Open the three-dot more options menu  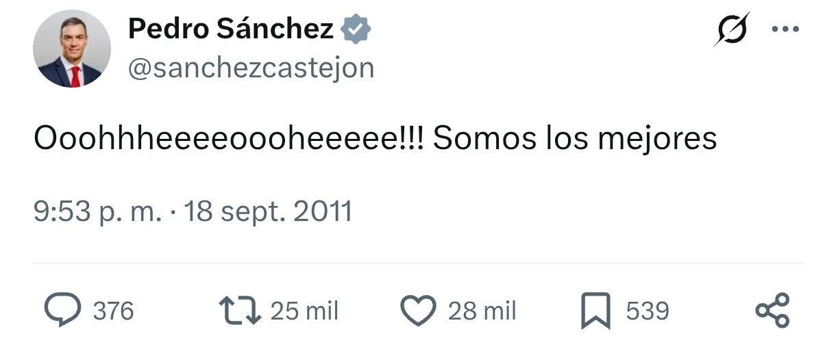pos(785,29)
